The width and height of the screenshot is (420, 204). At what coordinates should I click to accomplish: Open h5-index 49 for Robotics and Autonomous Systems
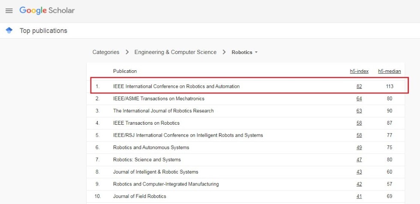[x=359, y=147]
